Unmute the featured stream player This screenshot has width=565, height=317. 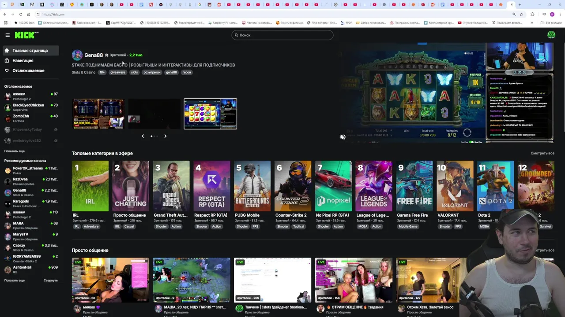coord(343,137)
